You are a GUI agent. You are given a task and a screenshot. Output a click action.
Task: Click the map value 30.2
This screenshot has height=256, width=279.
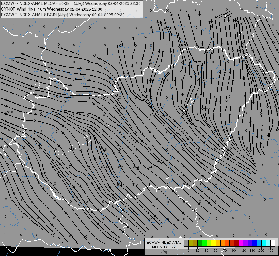pyautogui.click(x=120, y=167)
